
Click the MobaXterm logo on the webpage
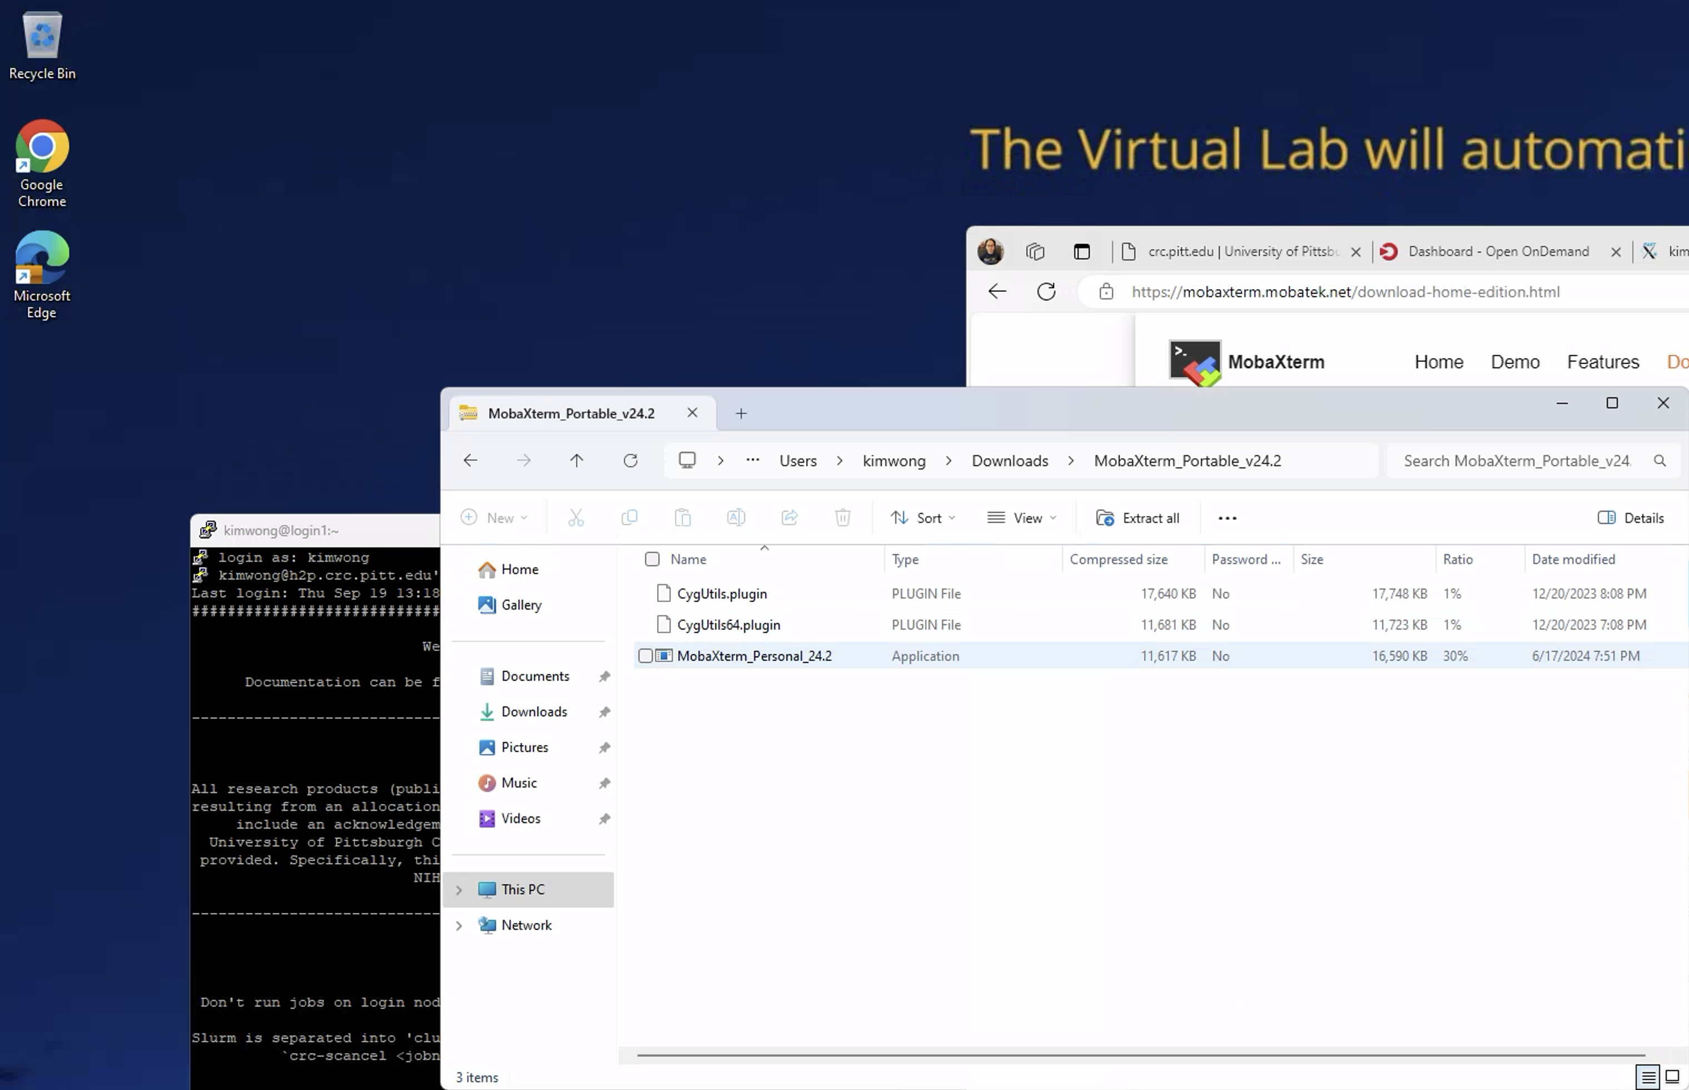tap(1194, 363)
